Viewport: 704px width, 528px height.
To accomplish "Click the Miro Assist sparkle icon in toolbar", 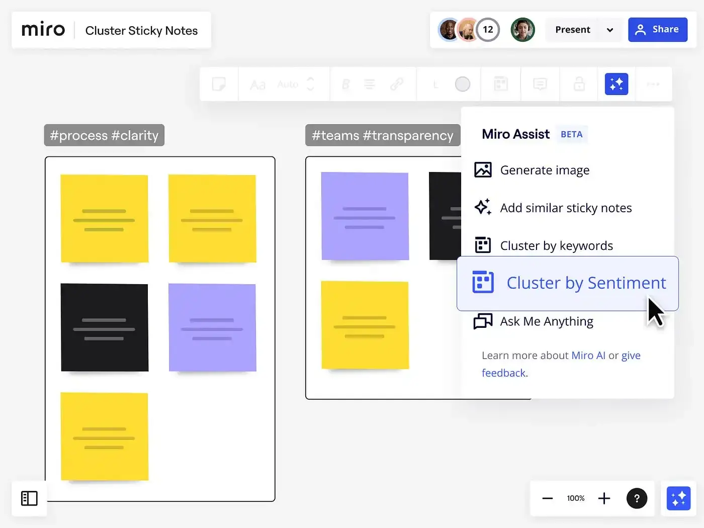I will [616, 84].
